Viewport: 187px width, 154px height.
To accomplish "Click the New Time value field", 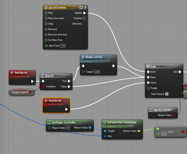I will click(63, 46).
